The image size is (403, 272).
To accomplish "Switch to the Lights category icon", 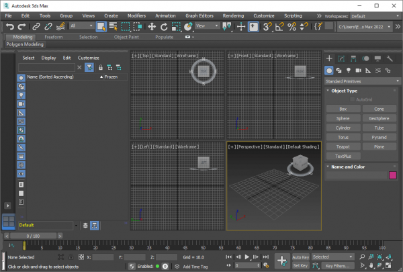I will click(349, 71).
